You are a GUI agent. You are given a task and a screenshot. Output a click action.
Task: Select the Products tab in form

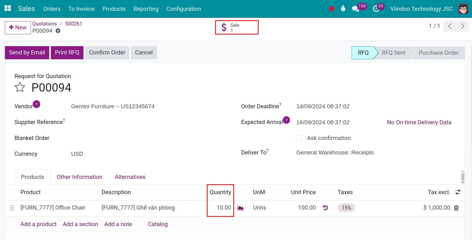32,177
